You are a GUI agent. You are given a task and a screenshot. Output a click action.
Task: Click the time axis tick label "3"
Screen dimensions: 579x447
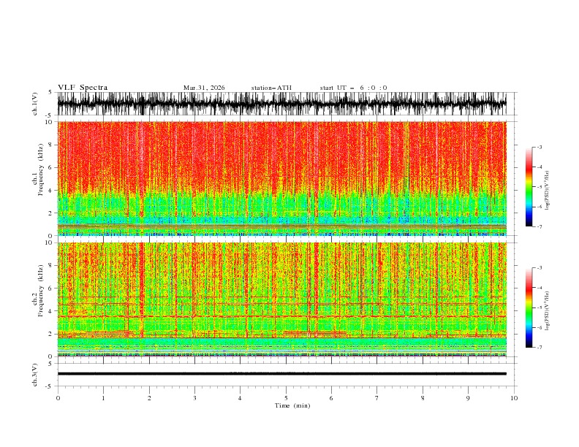(194, 398)
